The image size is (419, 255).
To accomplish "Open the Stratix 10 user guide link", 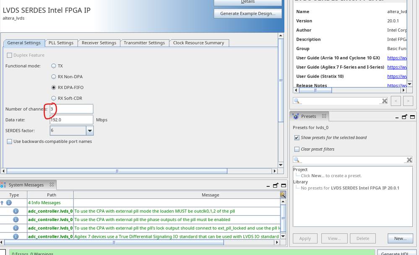I will point(397,76).
